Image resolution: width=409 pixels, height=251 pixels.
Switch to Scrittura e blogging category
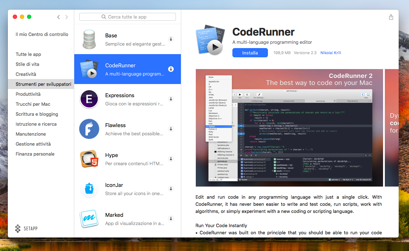(x=37, y=114)
